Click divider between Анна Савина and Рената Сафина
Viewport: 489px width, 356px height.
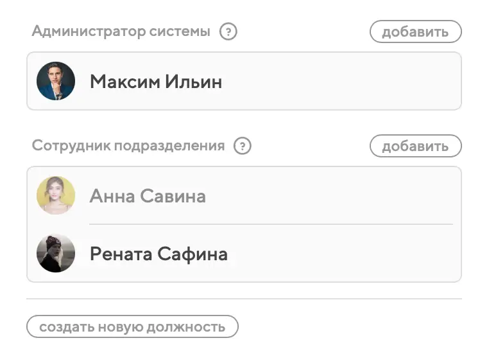[271, 224]
